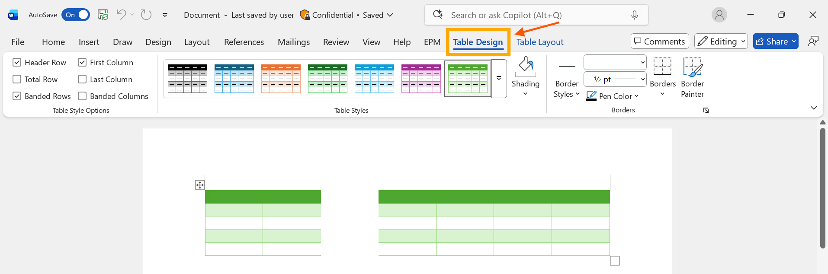Switch to the Insert tab
This screenshot has width=828, height=274.
89,42
